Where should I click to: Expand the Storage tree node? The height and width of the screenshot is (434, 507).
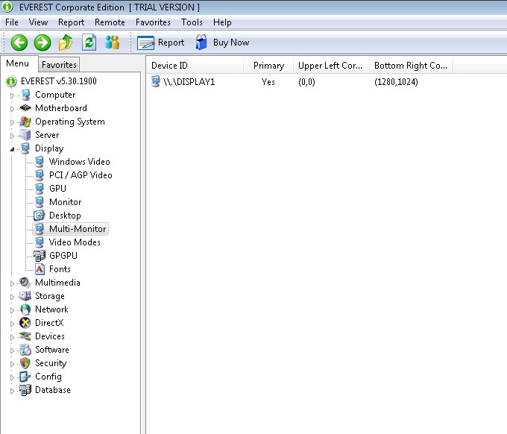click(12, 297)
